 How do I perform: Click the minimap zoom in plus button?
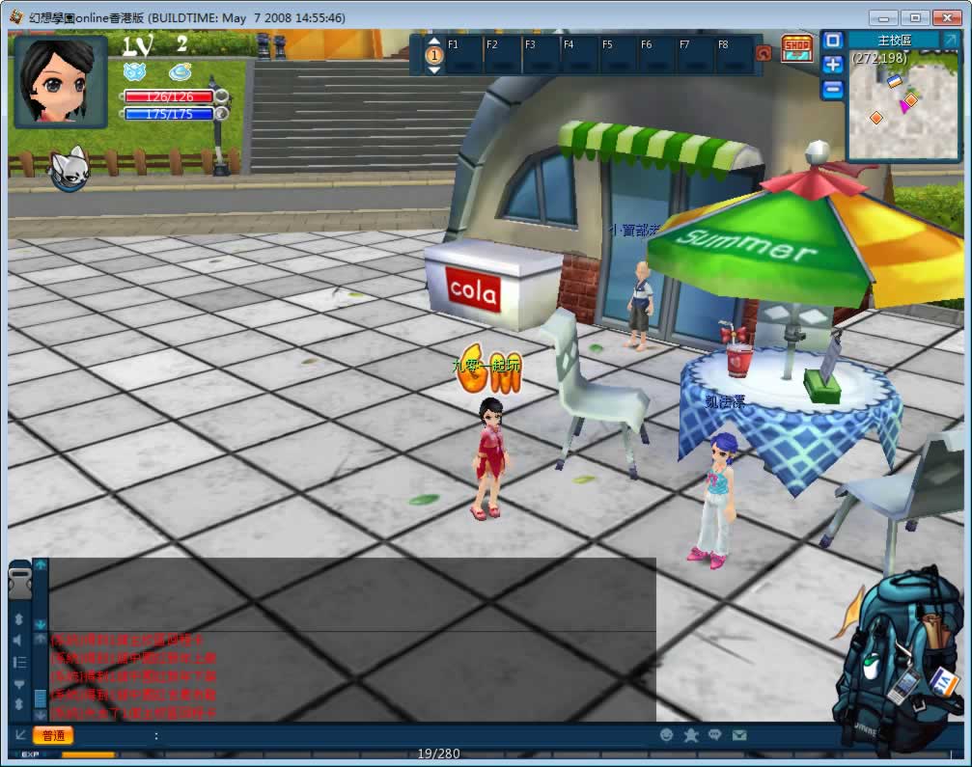coord(832,65)
